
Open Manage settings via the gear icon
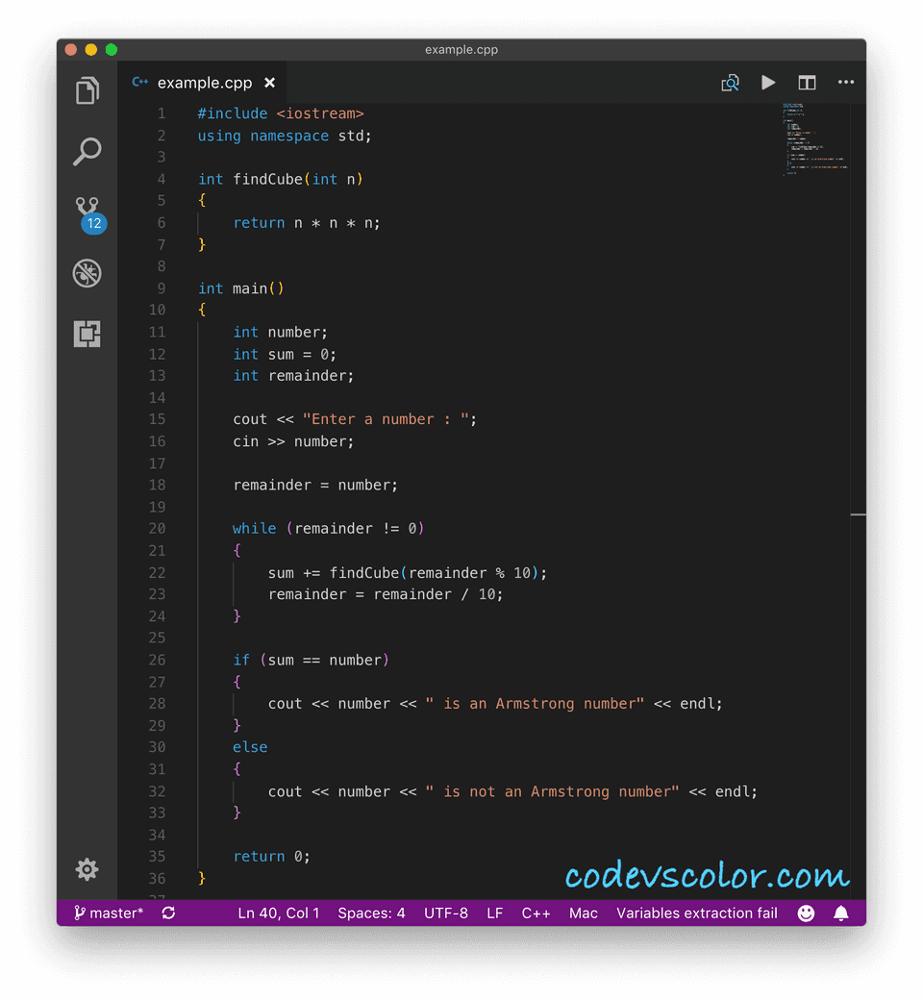tap(87, 869)
